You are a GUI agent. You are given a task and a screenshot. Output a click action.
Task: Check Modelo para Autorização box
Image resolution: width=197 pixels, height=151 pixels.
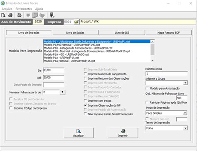(147, 88)
